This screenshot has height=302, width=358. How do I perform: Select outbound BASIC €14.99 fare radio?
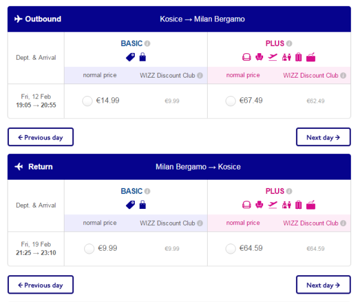pyautogui.click(x=87, y=101)
